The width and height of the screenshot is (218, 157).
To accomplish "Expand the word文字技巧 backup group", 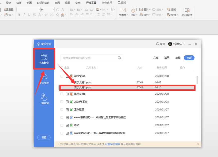I will pyautogui.click(x=67, y=133).
